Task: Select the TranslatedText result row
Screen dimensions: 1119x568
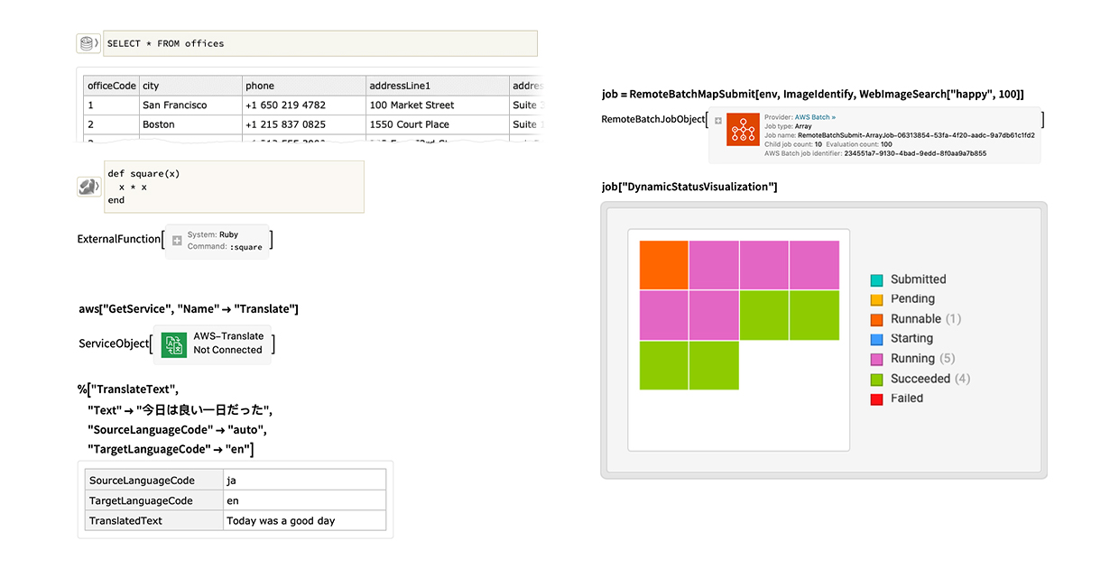Action: tap(235, 520)
